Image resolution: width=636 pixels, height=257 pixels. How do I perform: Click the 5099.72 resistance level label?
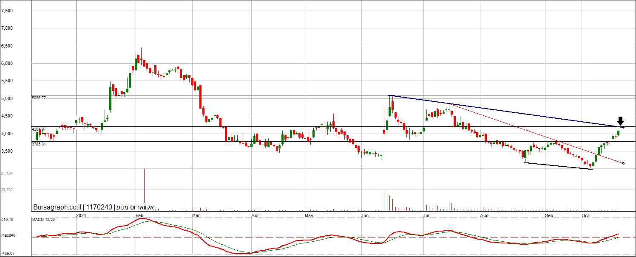39,98
